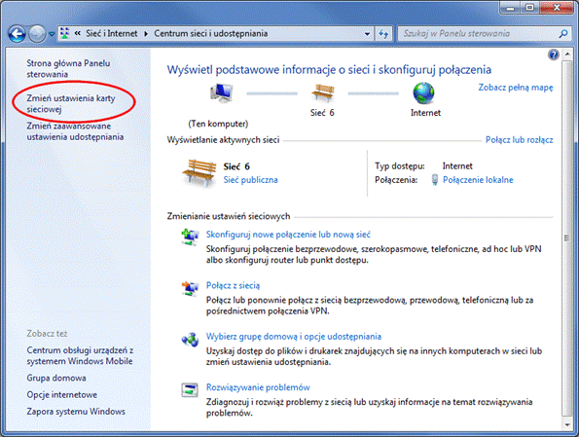This screenshot has height=437, width=579.
Task: Click the magnifier search icon
Action: pos(563,34)
